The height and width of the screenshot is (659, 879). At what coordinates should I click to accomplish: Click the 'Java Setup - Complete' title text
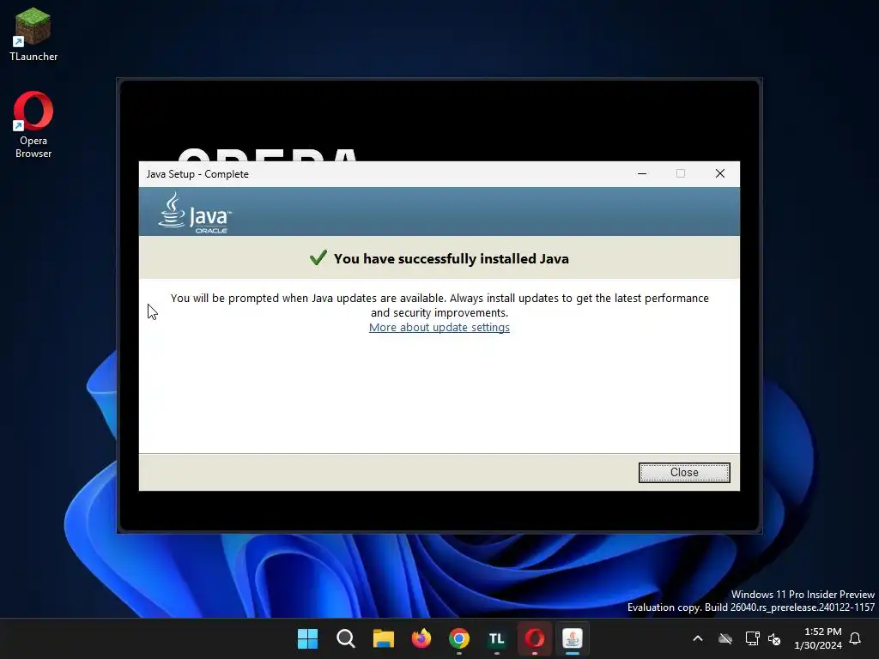197,173
